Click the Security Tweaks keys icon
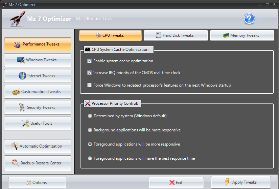 tap(22, 107)
